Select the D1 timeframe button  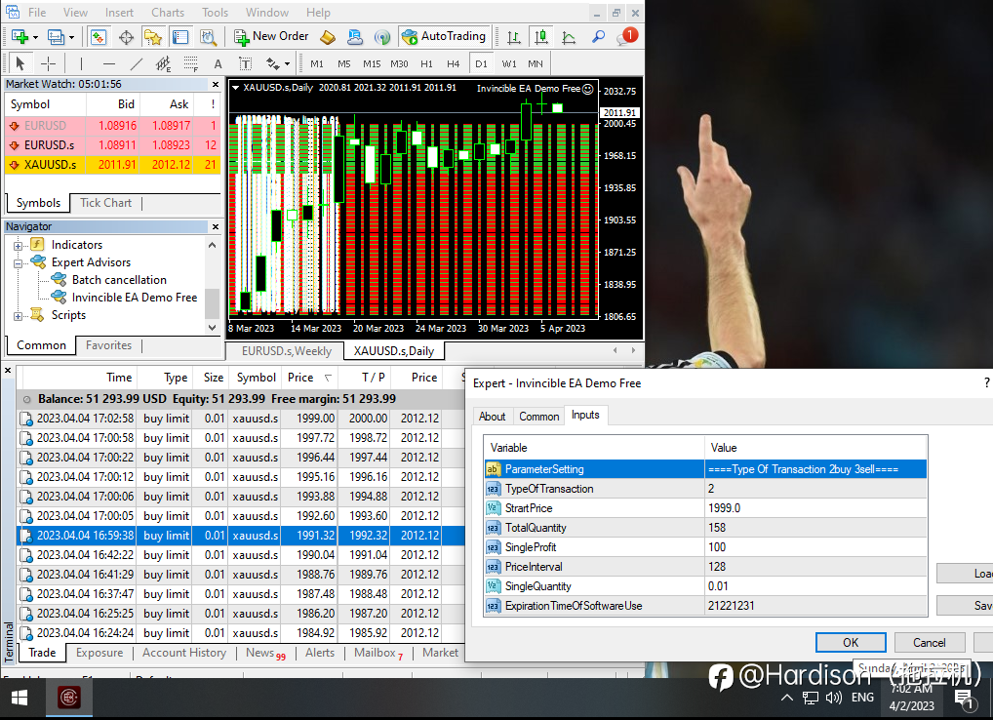(481, 64)
